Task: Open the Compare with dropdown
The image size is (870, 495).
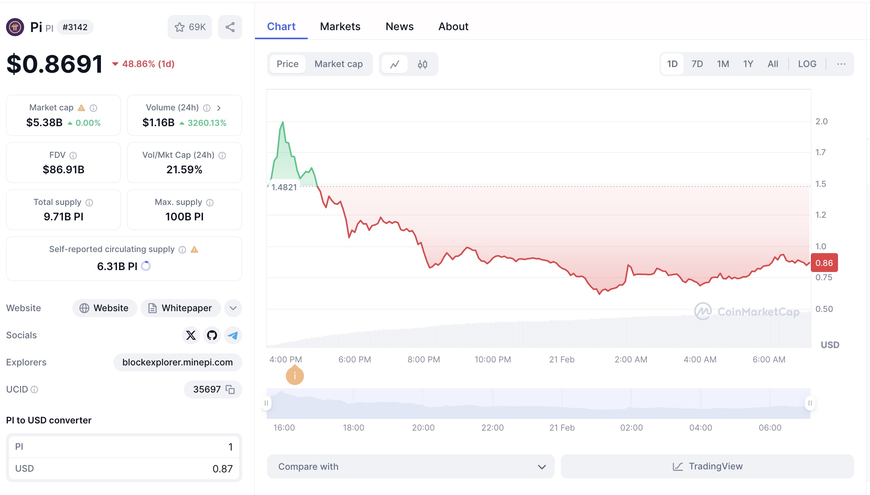Action: [x=411, y=466]
